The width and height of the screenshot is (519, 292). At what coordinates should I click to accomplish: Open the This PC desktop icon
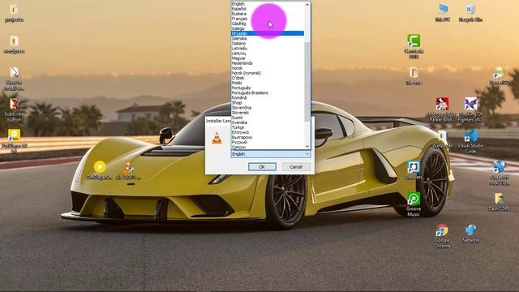point(443,13)
